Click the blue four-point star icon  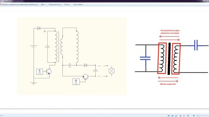(194, 116)
